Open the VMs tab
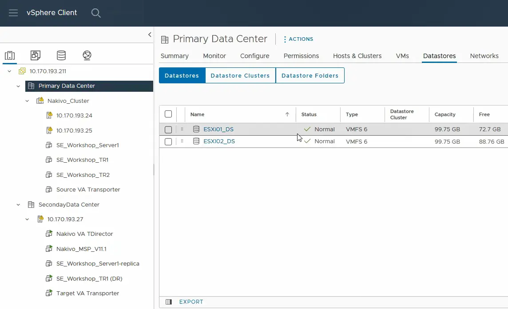This screenshot has width=508, height=309. tap(402, 56)
